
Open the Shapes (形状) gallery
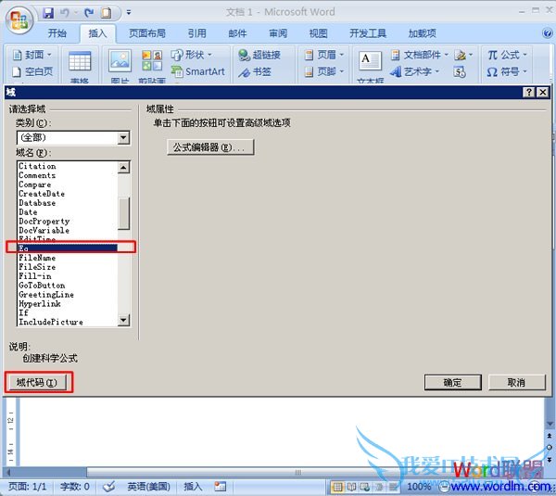click(x=192, y=55)
